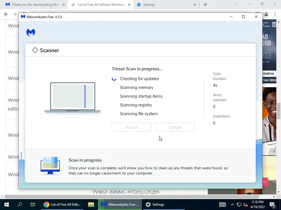281x210 pixels.
Task: Switch to 'Thank you for downloading' Chrome tab
Action: pyautogui.click(x=35, y=5)
